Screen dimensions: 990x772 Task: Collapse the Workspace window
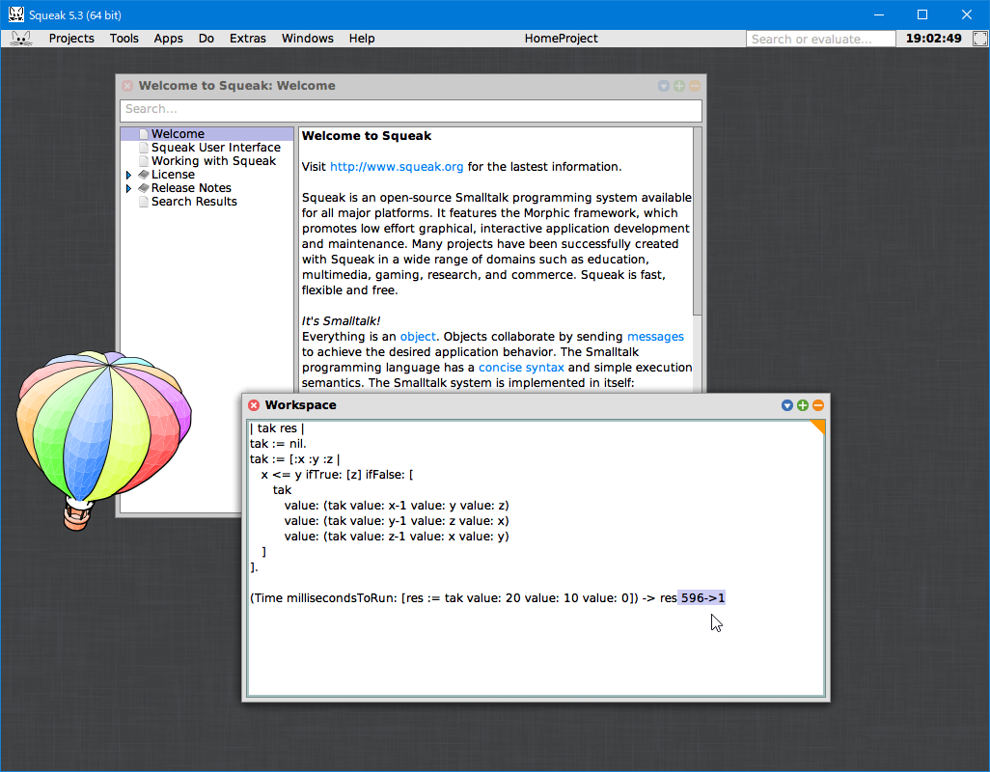click(818, 405)
